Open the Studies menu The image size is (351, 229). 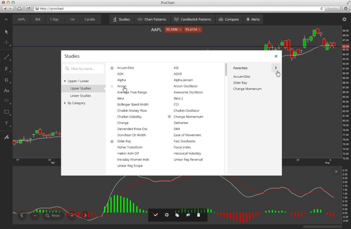click(x=122, y=19)
